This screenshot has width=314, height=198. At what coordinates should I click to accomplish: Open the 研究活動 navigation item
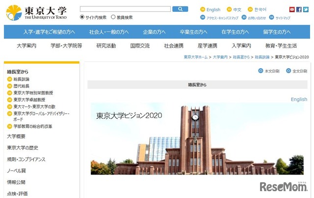coord(106,46)
